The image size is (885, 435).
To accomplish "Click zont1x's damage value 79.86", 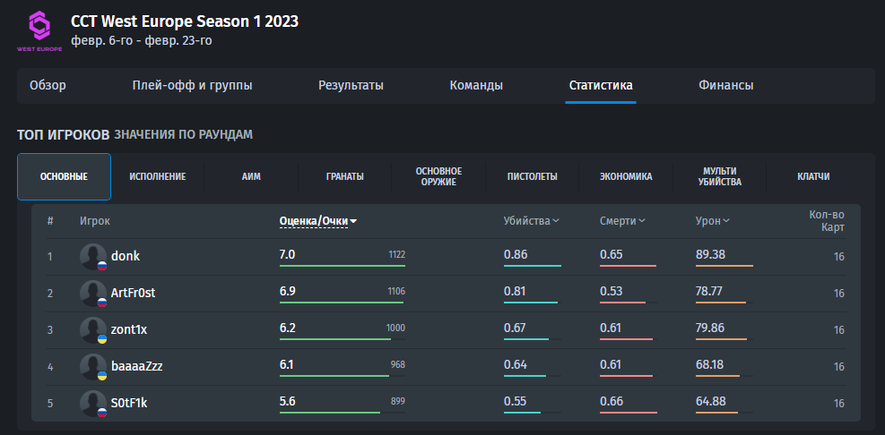I will coord(710,328).
